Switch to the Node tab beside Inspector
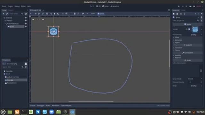This screenshot has width=205, height=115. tap(183, 10)
